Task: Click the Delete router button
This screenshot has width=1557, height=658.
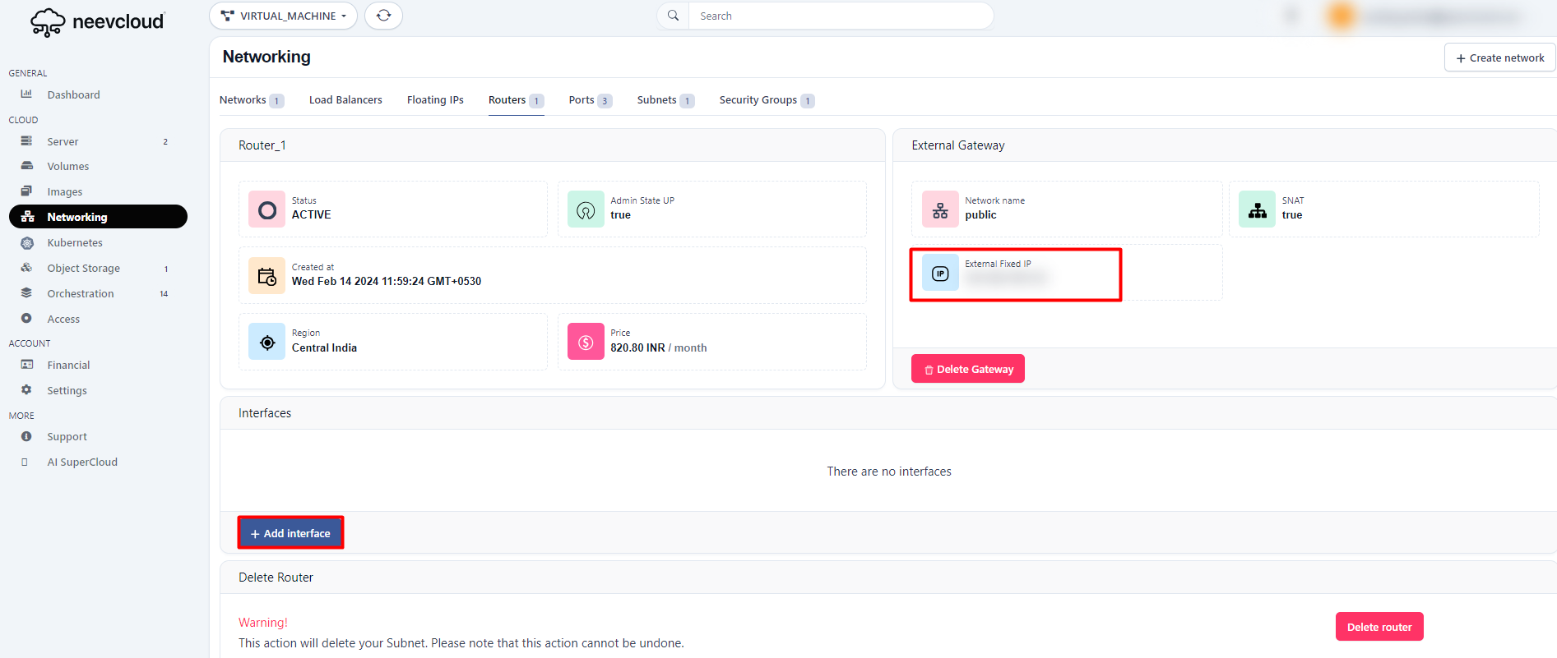Action: pyautogui.click(x=1379, y=627)
